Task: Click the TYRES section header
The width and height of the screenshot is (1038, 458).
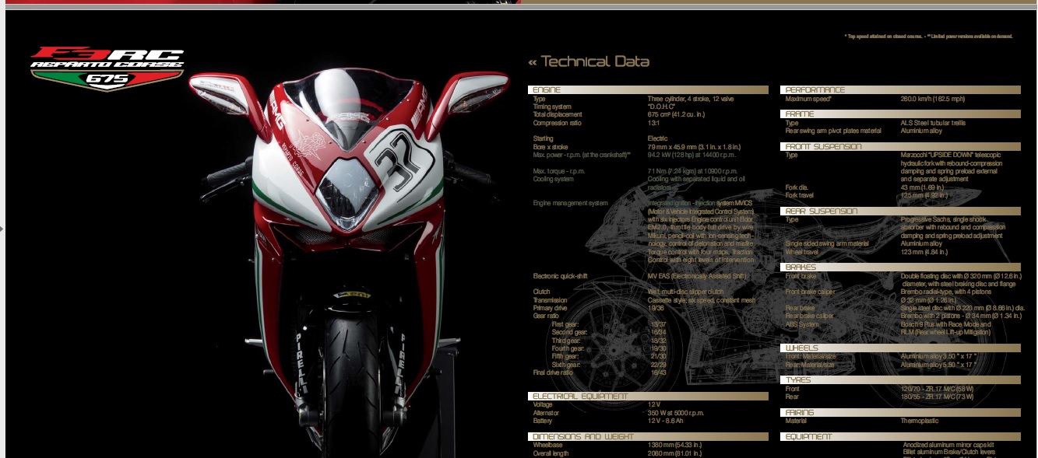Action: [900, 380]
